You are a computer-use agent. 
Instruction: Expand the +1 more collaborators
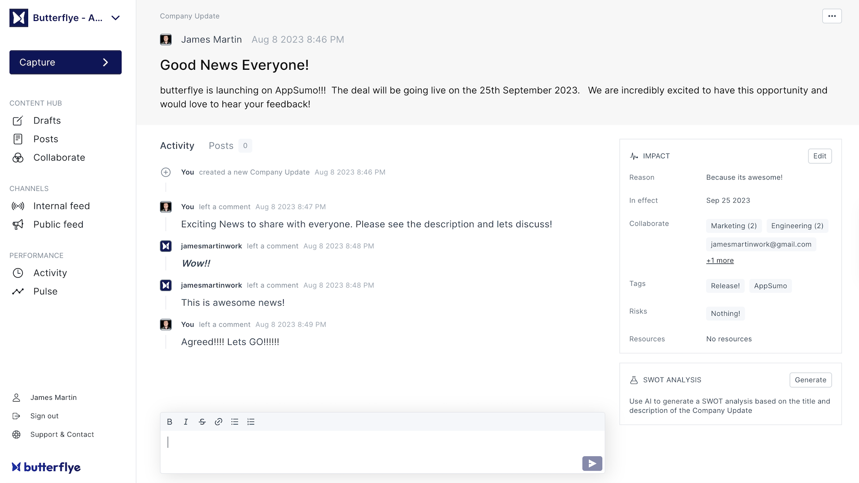point(720,260)
